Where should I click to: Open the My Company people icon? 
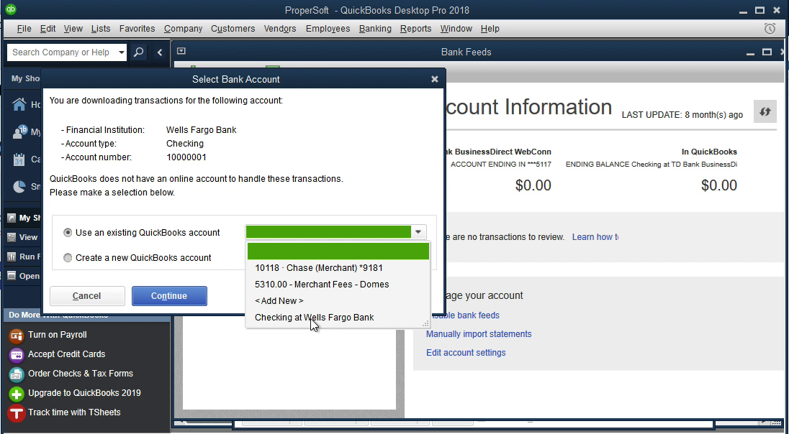click(x=19, y=132)
